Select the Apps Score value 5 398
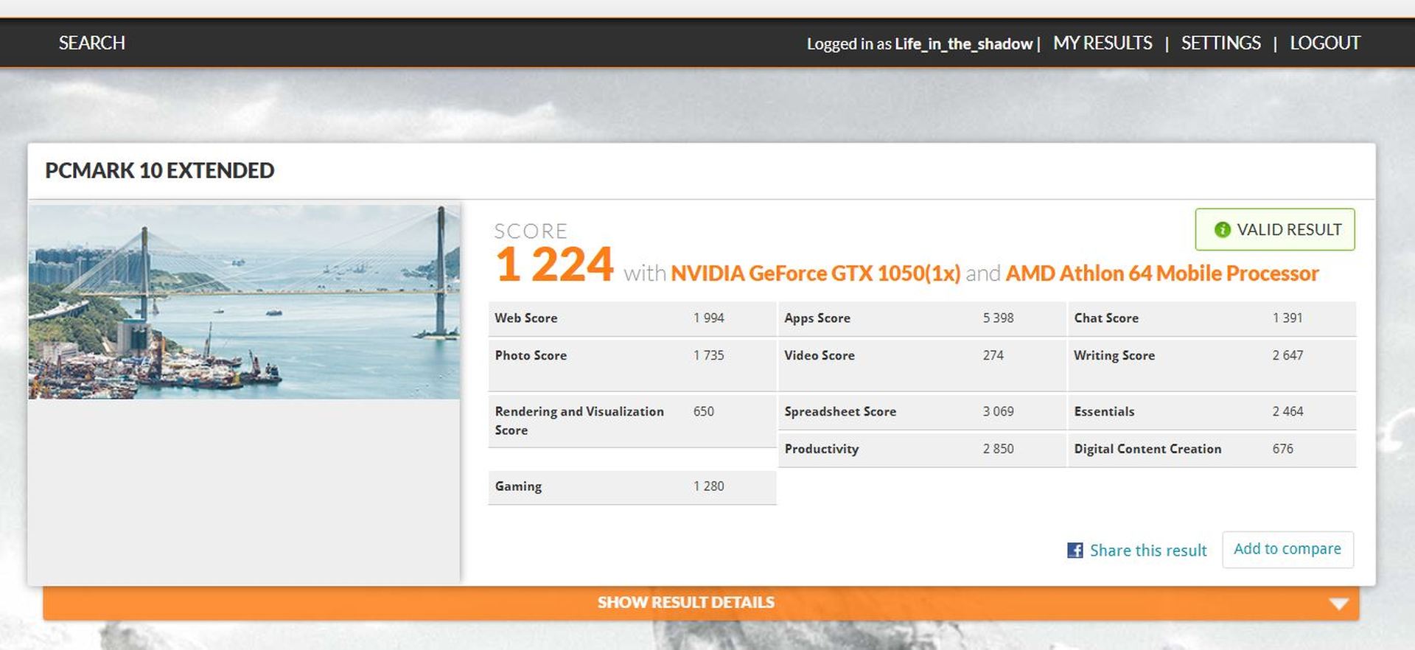 tap(999, 318)
